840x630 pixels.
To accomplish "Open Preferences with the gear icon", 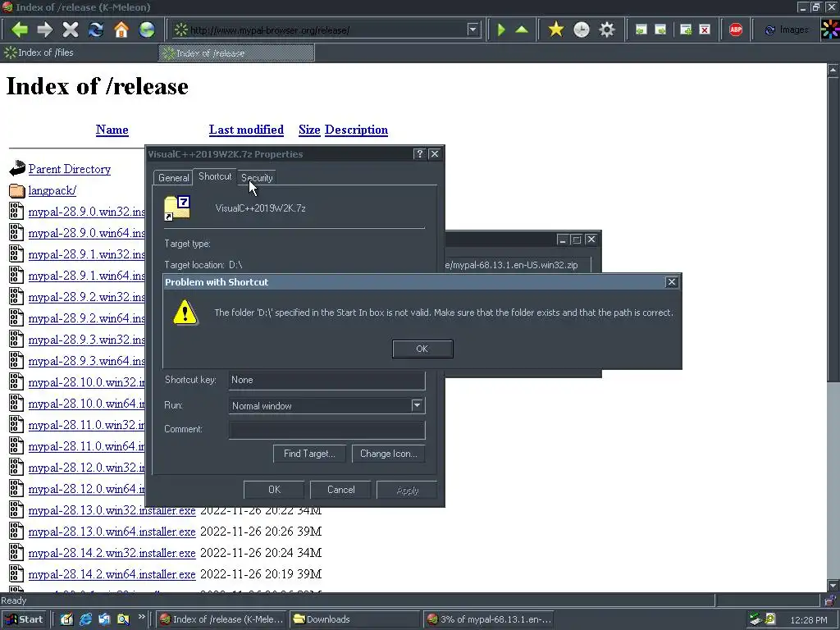I will [607, 30].
